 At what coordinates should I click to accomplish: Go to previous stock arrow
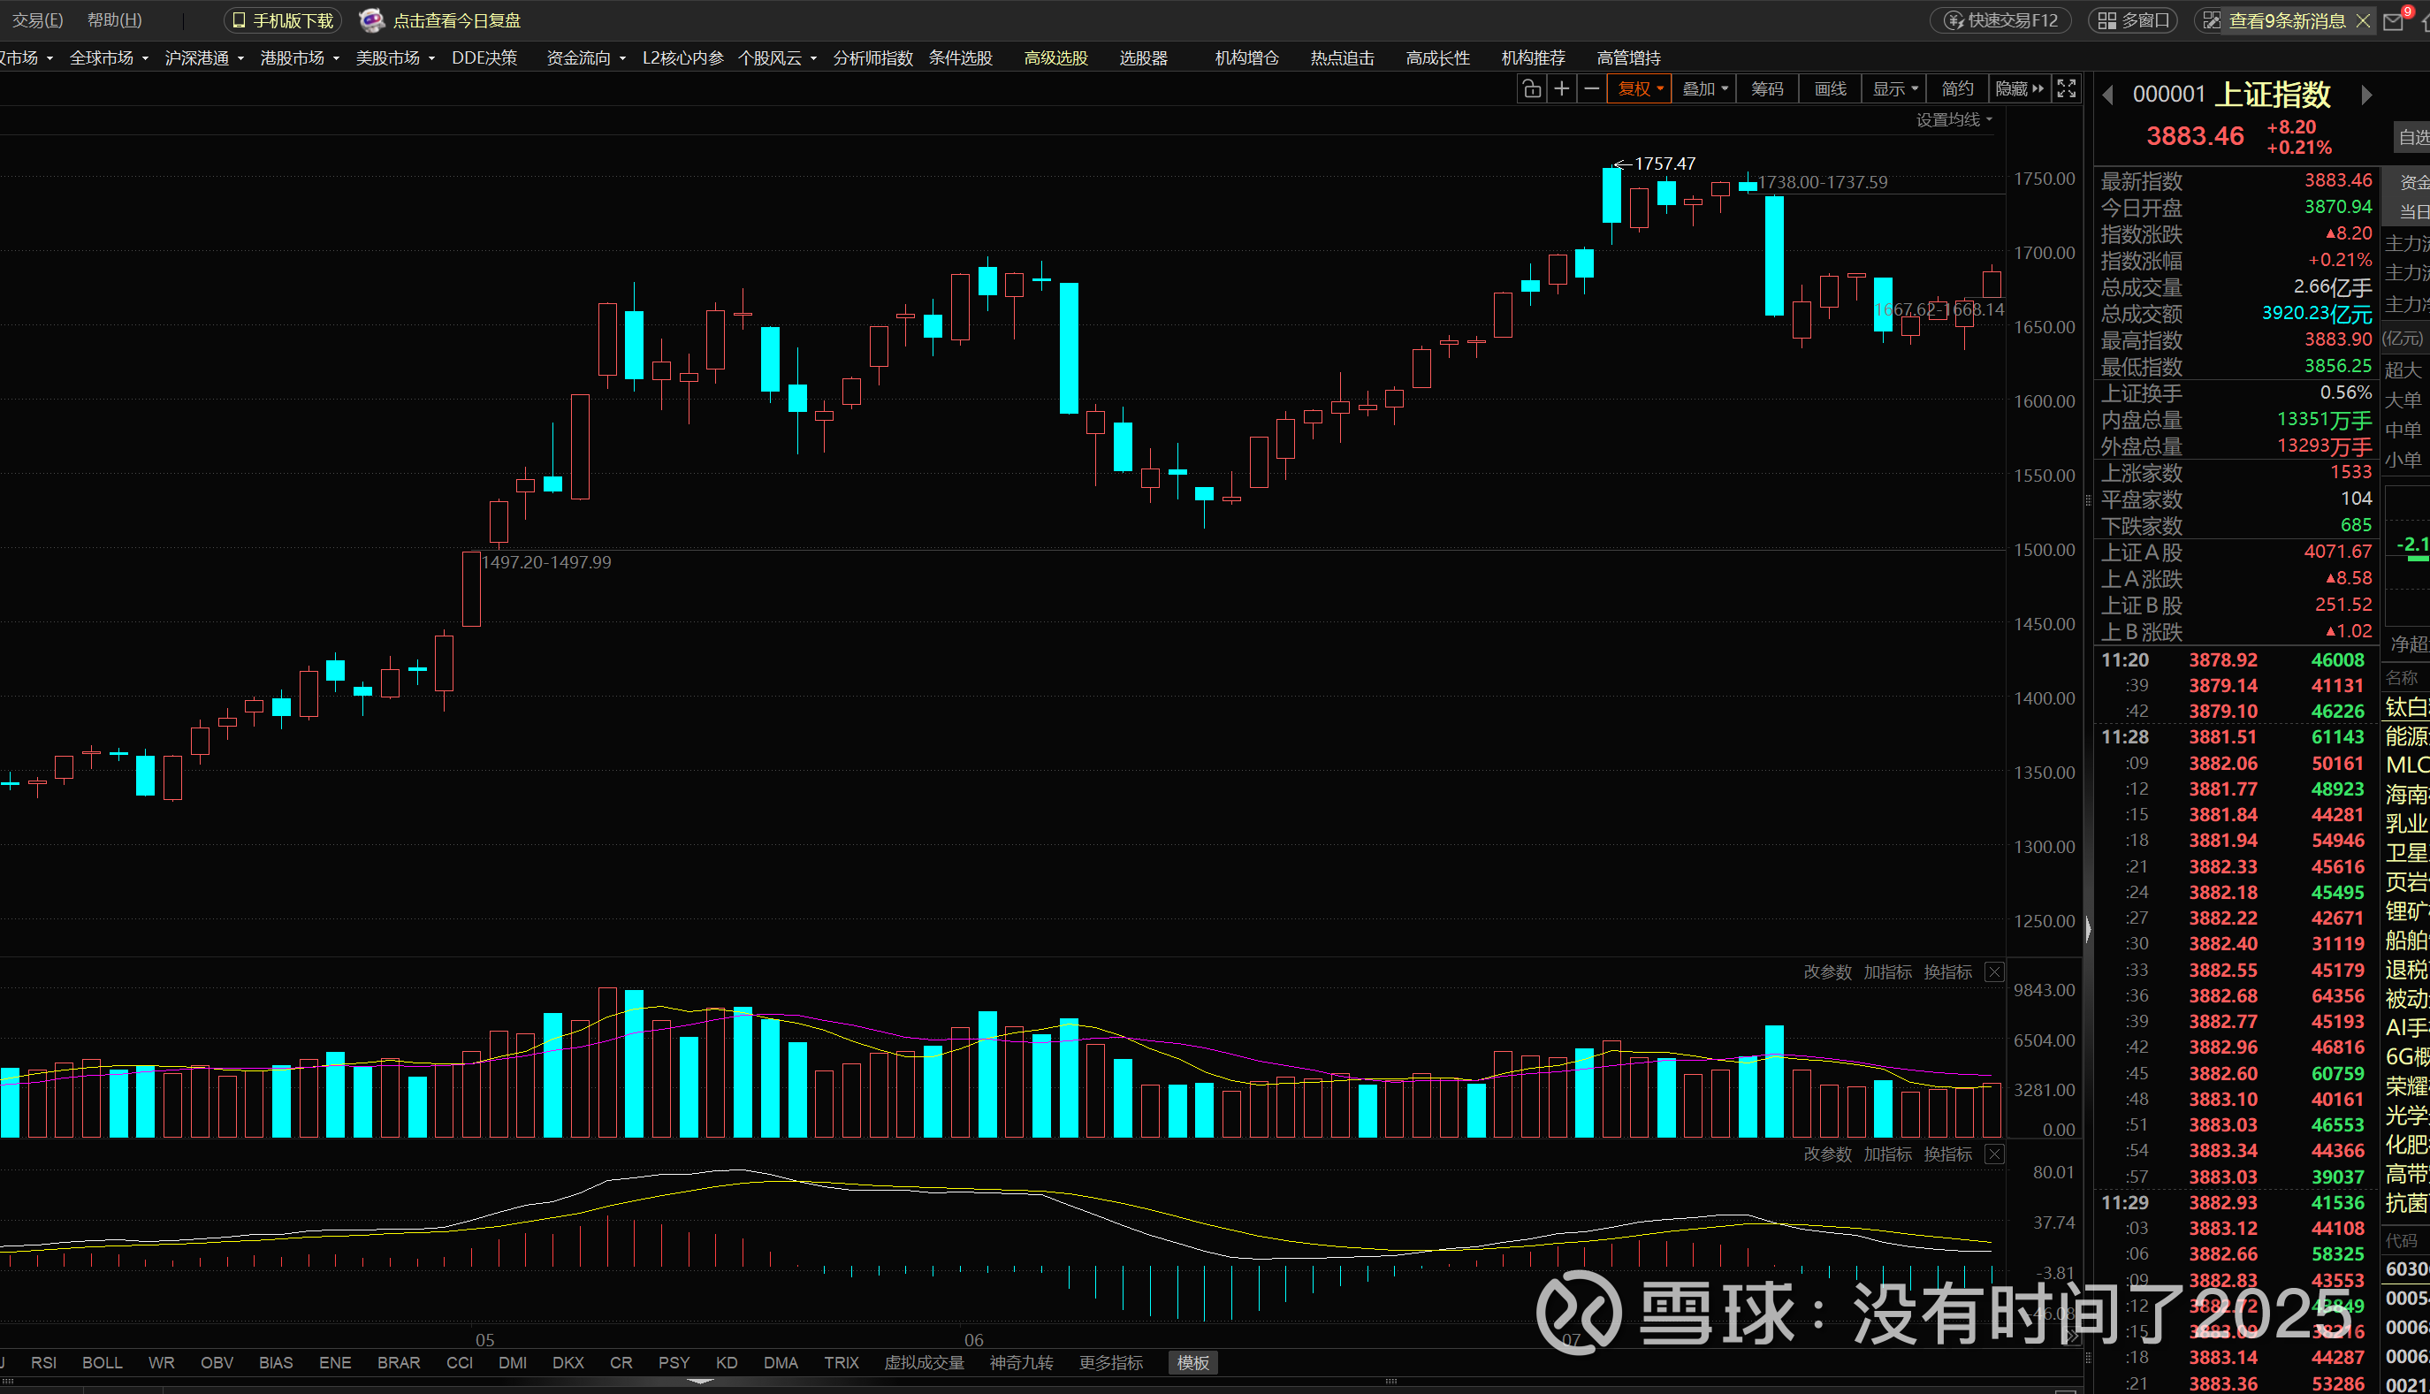tap(2107, 95)
